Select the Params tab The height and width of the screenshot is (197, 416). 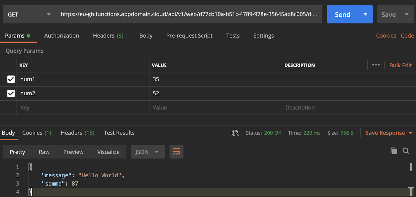(x=18, y=36)
